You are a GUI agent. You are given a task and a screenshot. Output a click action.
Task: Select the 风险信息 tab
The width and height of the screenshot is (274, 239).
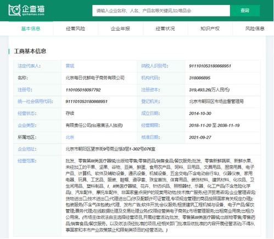[x=255, y=29]
